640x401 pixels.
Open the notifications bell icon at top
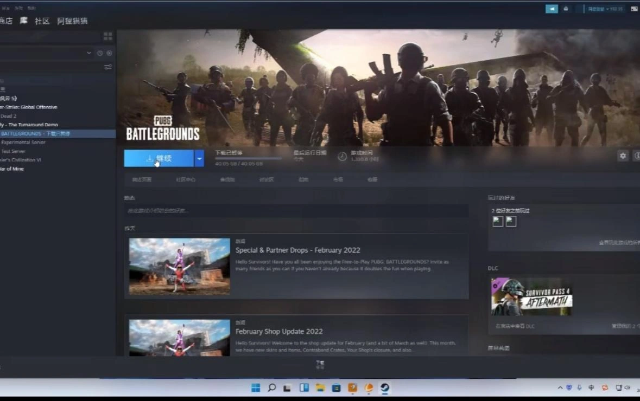tap(566, 9)
